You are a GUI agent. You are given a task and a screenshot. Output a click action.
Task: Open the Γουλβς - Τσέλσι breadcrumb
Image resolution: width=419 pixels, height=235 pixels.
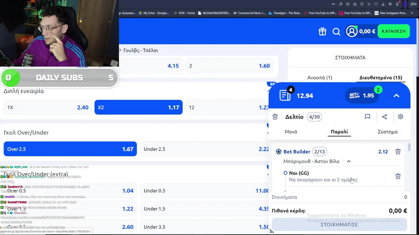coord(141,50)
